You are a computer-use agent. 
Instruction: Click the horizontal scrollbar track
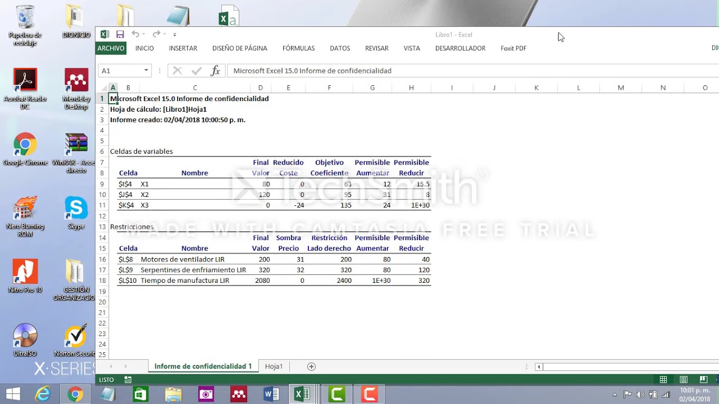tap(630, 367)
